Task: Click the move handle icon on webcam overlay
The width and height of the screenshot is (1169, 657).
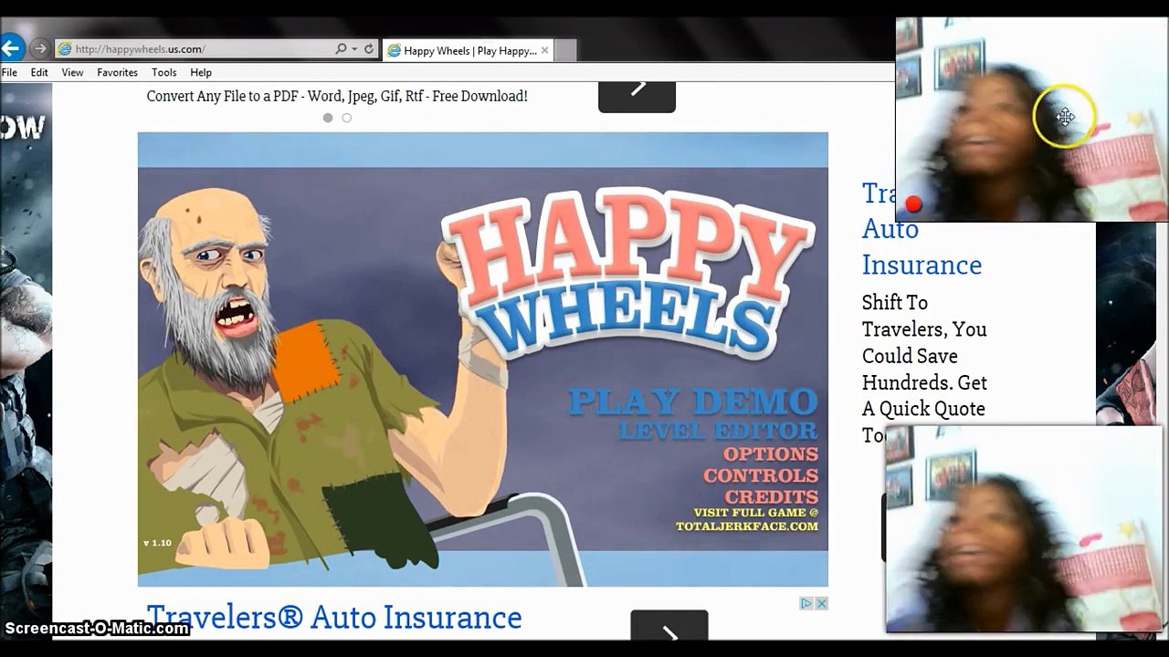Action: point(1065,117)
